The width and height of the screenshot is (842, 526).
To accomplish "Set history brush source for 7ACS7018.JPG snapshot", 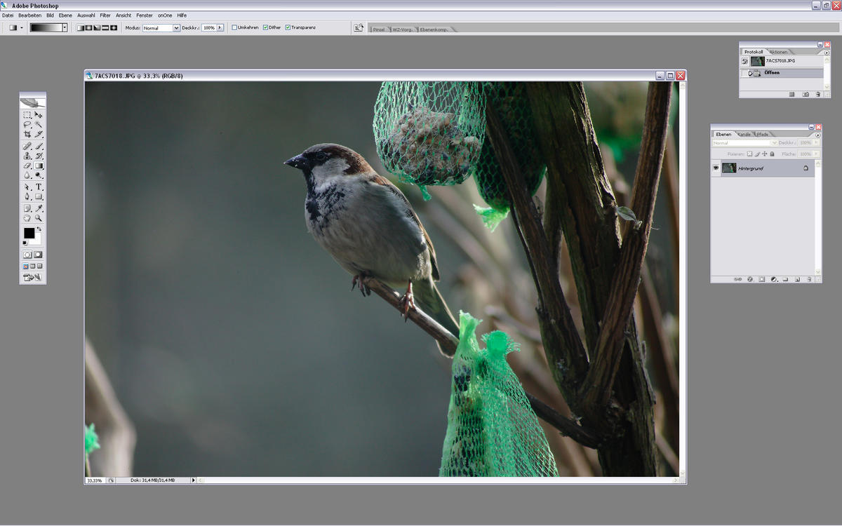I will tap(744, 61).
